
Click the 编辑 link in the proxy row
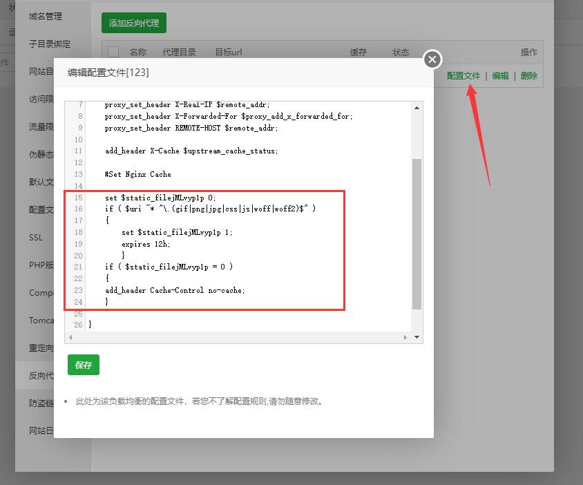coord(500,76)
